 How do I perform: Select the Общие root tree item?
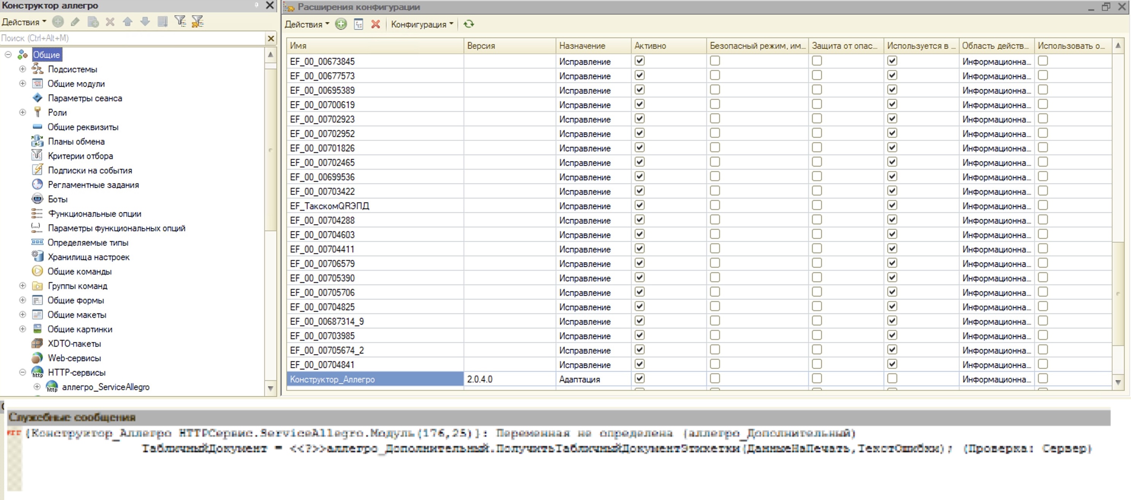tap(46, 55)
